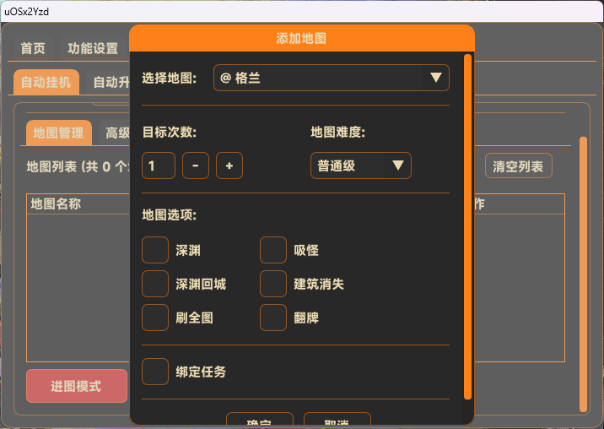
Task: Check the 深渊回城 option
Action: coord(155,285)
